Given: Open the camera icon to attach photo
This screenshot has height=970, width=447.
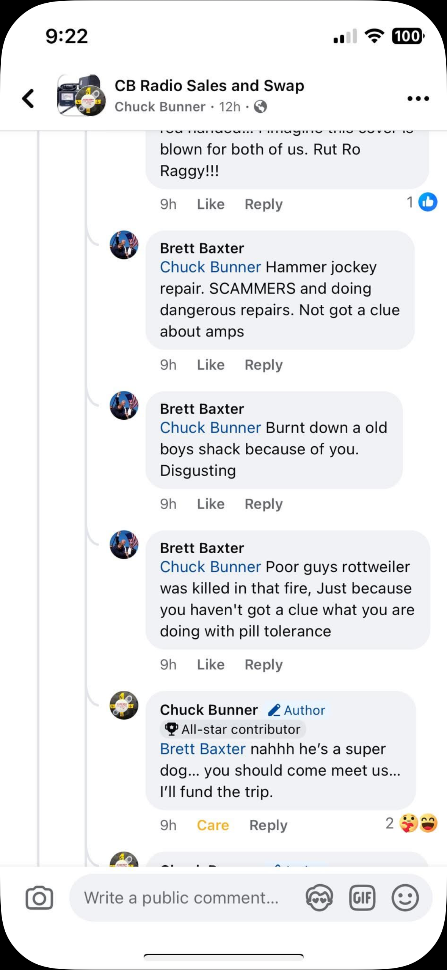Looking at the screenshot, I should tap(39, 898).
